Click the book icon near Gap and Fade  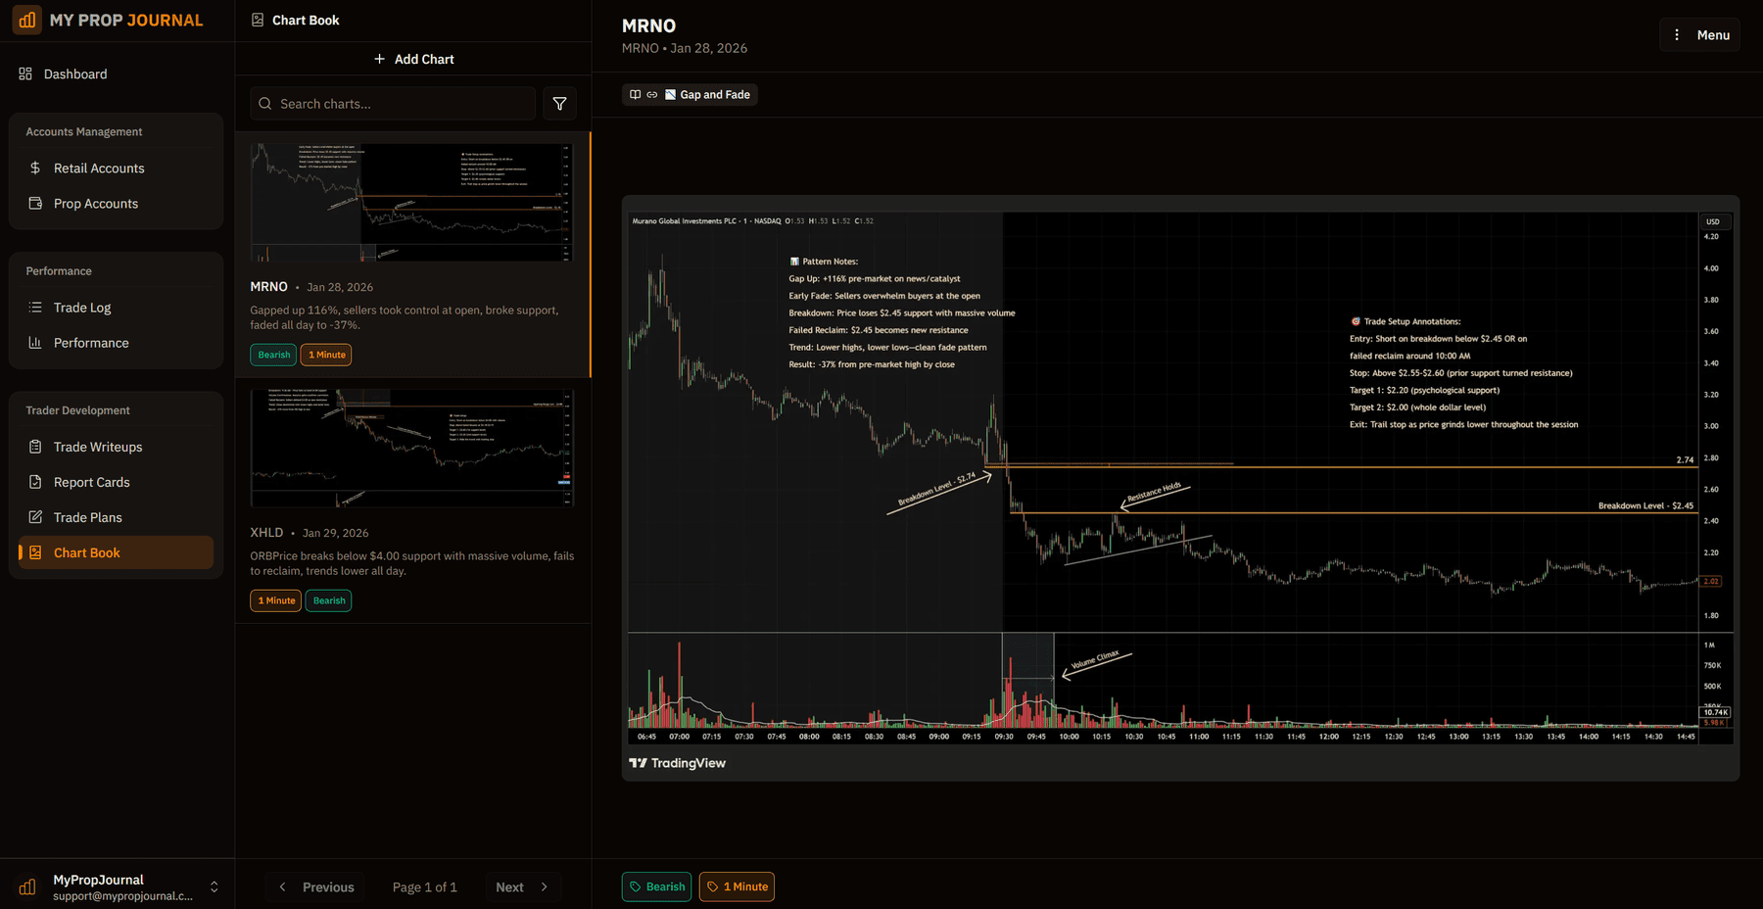(x=635, y=94)
